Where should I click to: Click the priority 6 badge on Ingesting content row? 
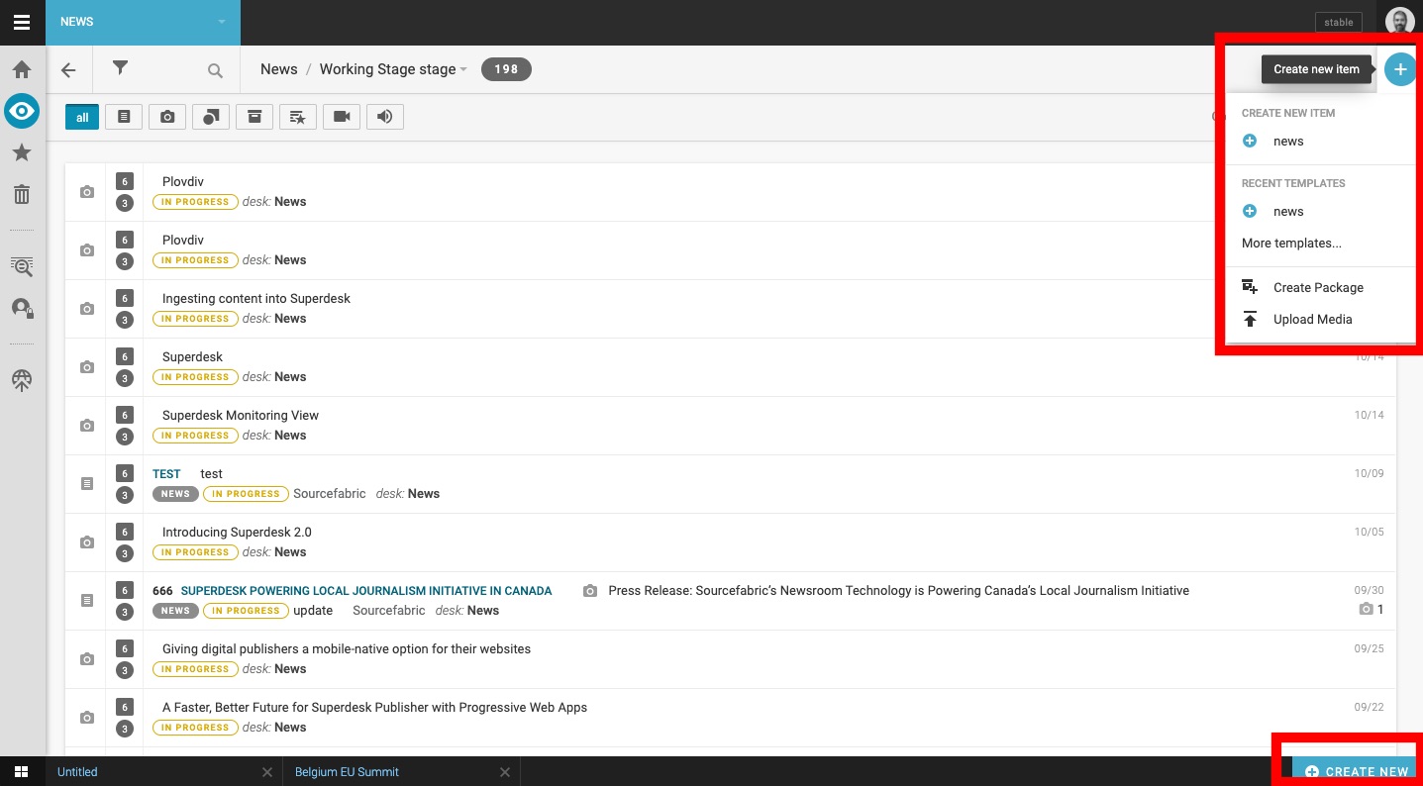coord(124,298)
